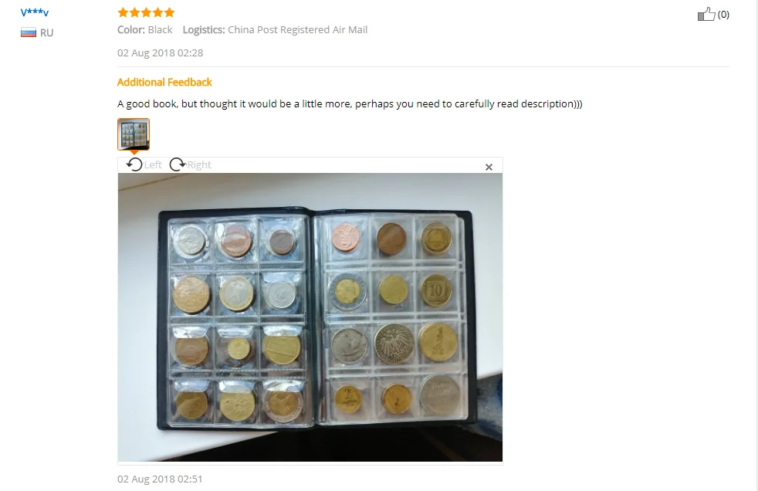Click the China Post Registered Air Mail text

pos(297,29)
